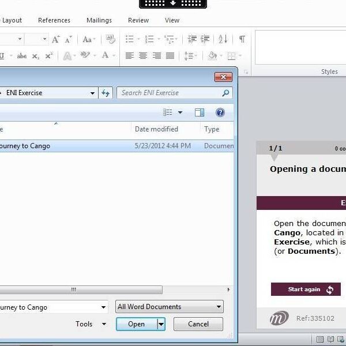Switch to the References tab
346x346 pixels.
tap(54, 20)
